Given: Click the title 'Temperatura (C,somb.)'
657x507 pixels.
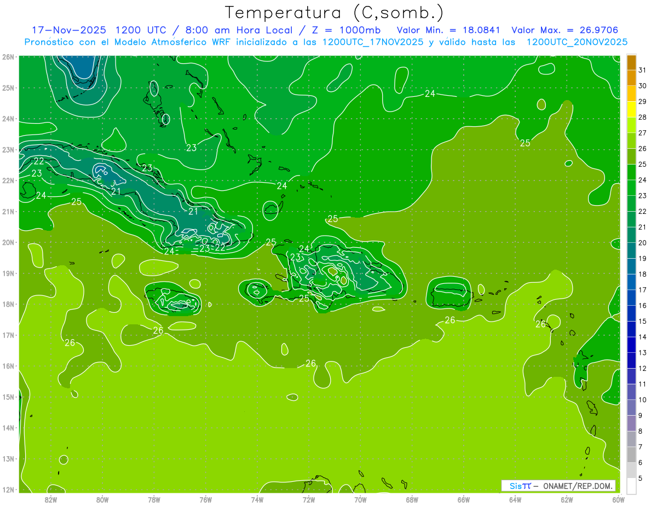Looking at the screenshot, I should coord(335,13).
